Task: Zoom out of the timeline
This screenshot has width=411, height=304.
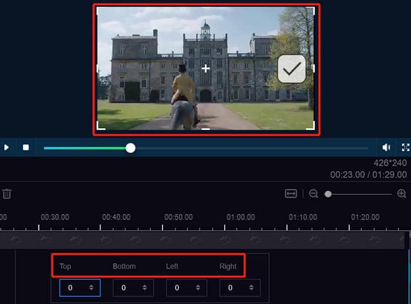Action: (x=313, y=193)
